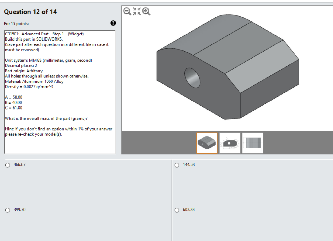Zoom out of the part image

(x=127, y=11)
